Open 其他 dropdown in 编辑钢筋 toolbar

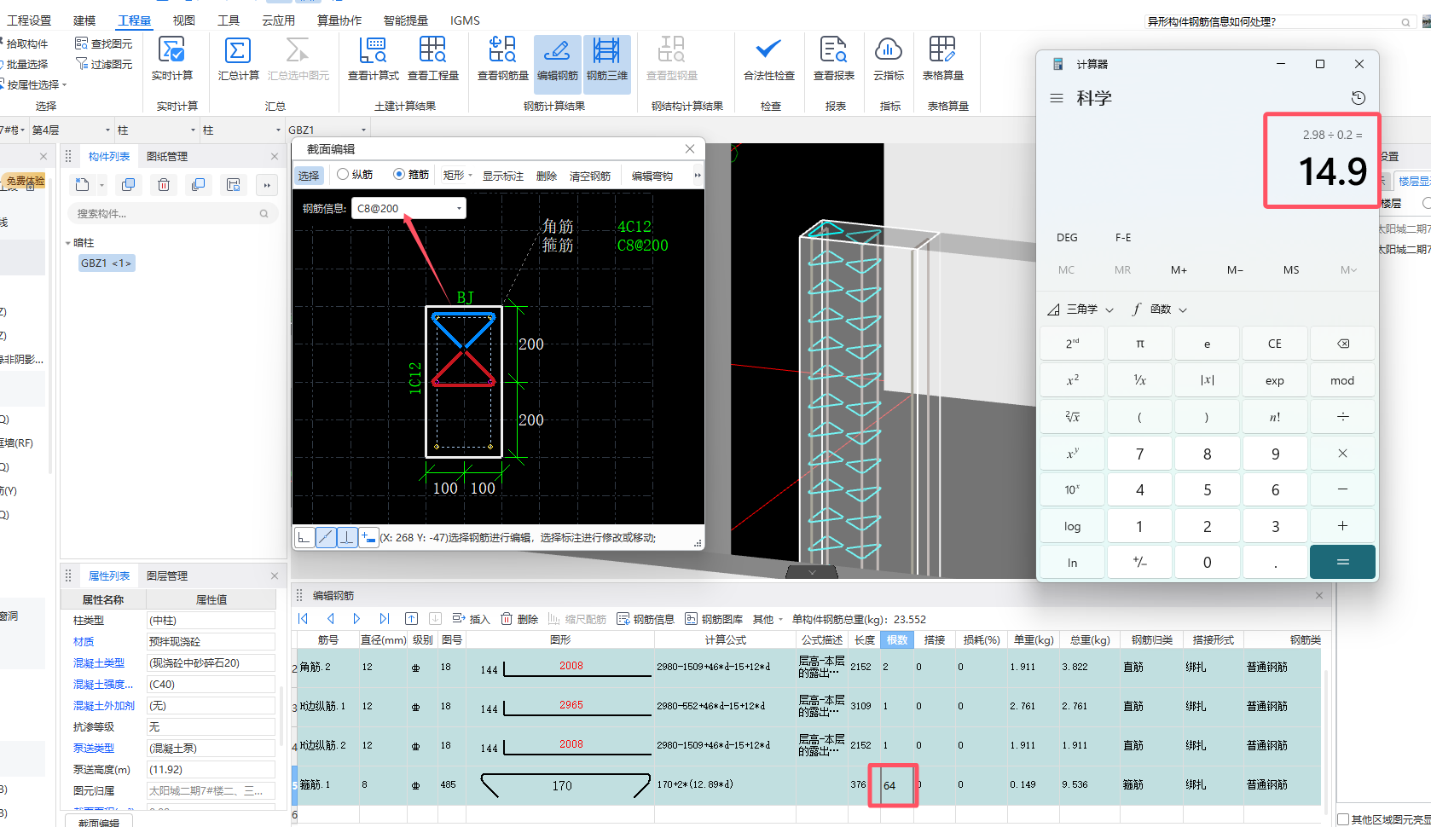click(x=768, y=619)
